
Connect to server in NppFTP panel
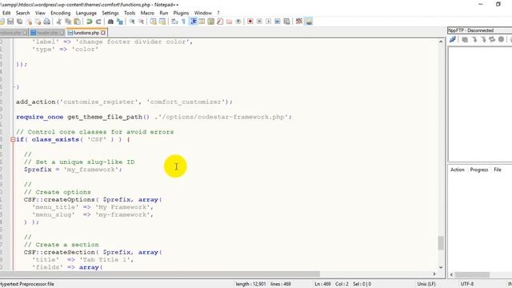click(x=453, y=39)
